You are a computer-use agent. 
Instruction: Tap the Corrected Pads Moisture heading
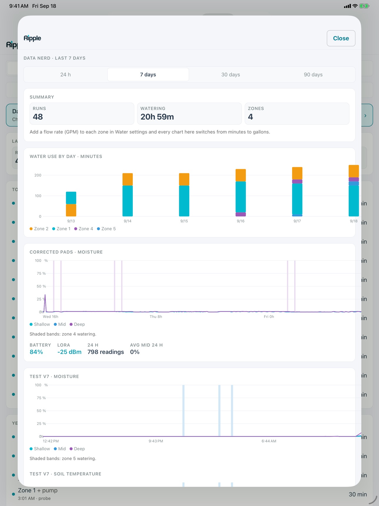(x=66, y=252)
